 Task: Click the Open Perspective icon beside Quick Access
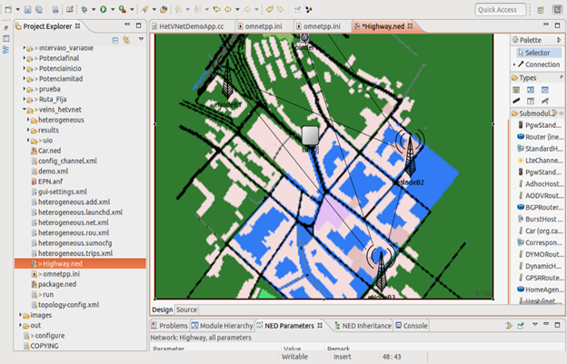tap(541, 10)
